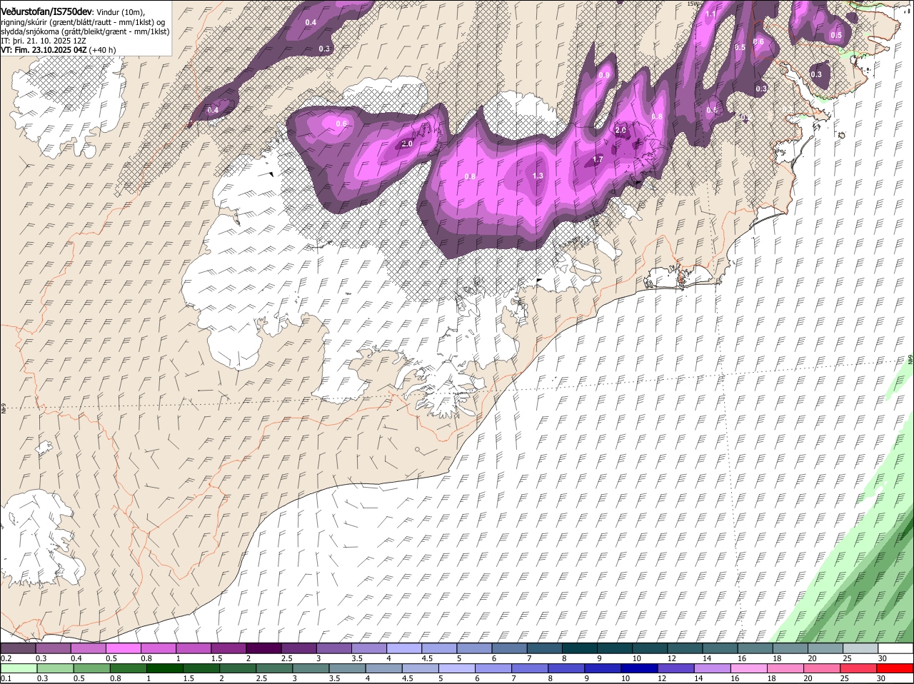Pick rain legend swatch between 1 and 1.5
Screen dimensions: 914x684
click(x=165, y=669)
